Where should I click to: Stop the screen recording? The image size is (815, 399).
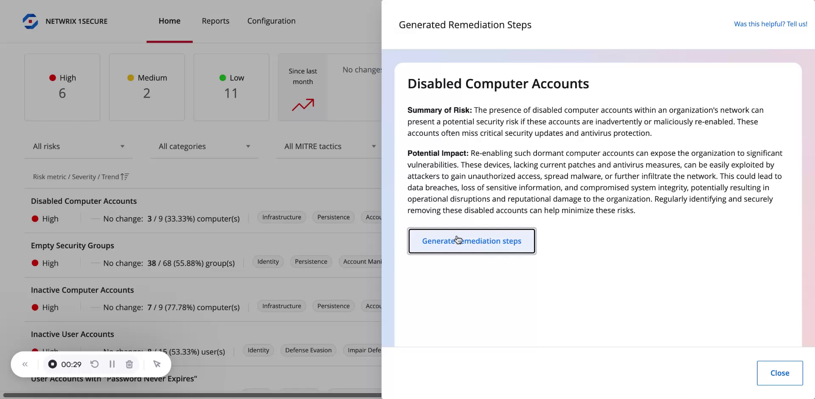point(52,364)
